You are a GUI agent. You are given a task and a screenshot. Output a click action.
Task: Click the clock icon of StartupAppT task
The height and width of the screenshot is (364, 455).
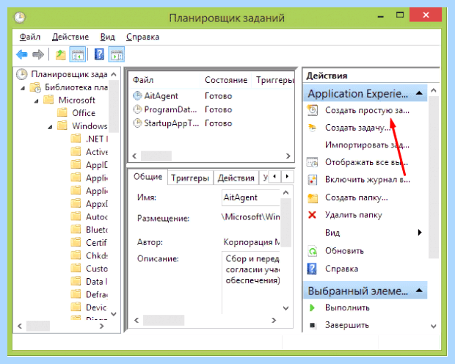(x=137, y=123)
